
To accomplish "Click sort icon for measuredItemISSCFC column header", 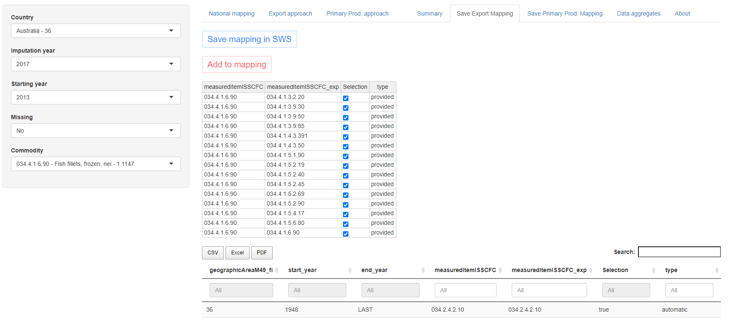I will tap(500, 270).
